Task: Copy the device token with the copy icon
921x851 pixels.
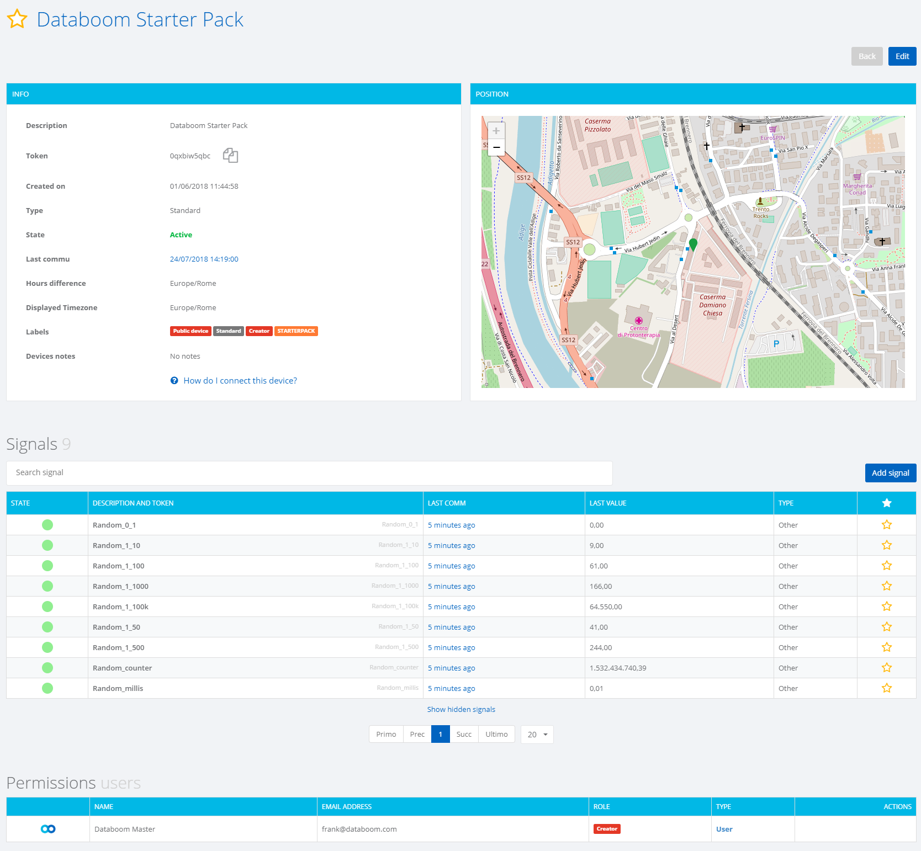Action: 230,156
